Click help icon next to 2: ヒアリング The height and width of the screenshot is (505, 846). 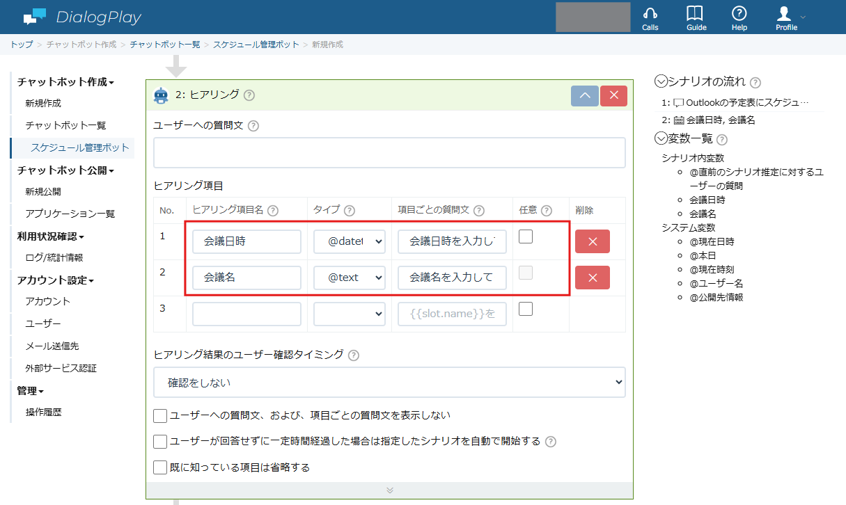249,95
